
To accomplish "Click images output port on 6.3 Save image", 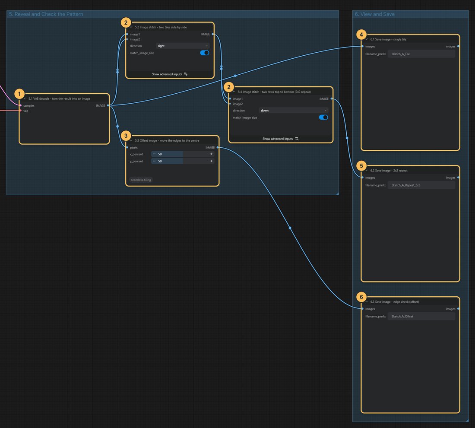I will (x=458, y=309).
